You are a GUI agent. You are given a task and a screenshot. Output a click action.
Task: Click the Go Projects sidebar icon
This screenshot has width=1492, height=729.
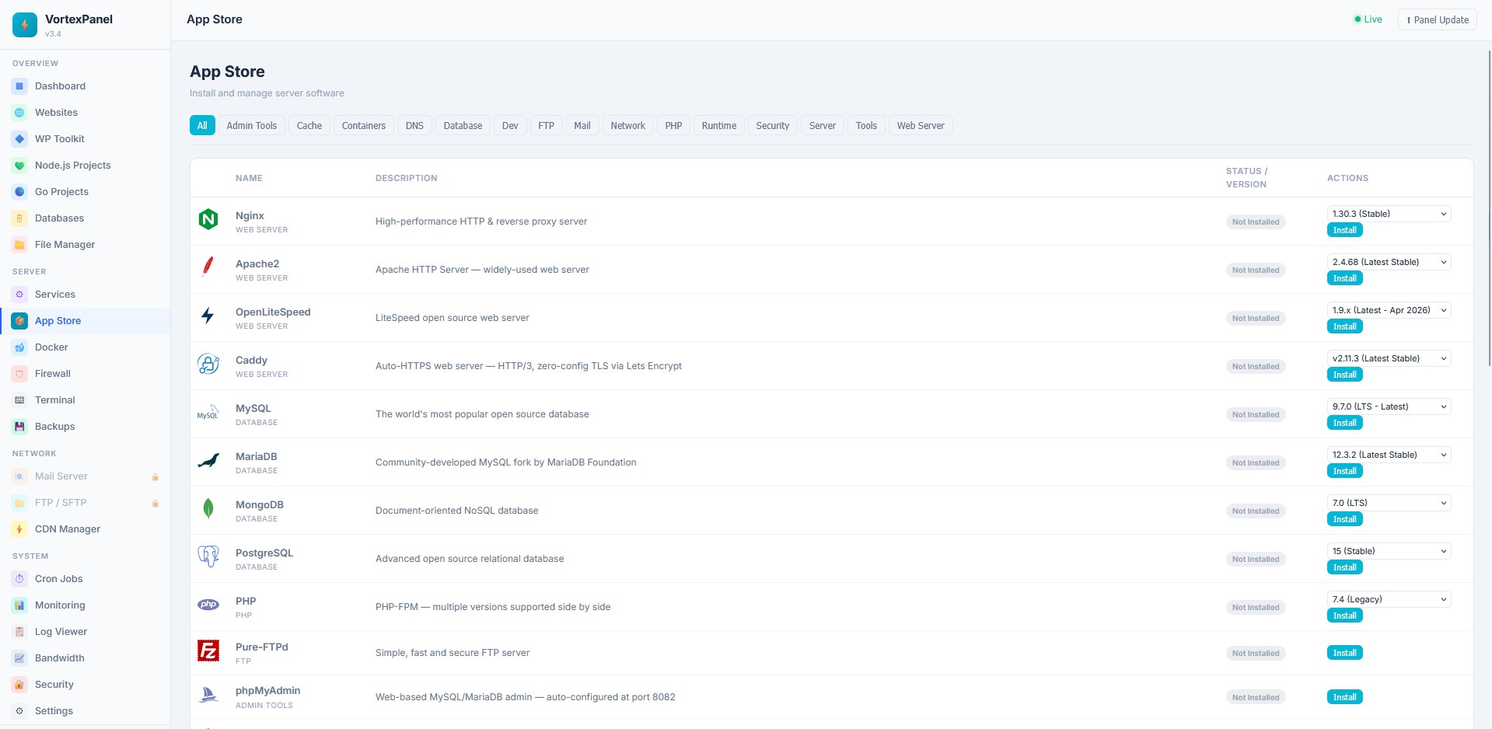pos(20,192)
